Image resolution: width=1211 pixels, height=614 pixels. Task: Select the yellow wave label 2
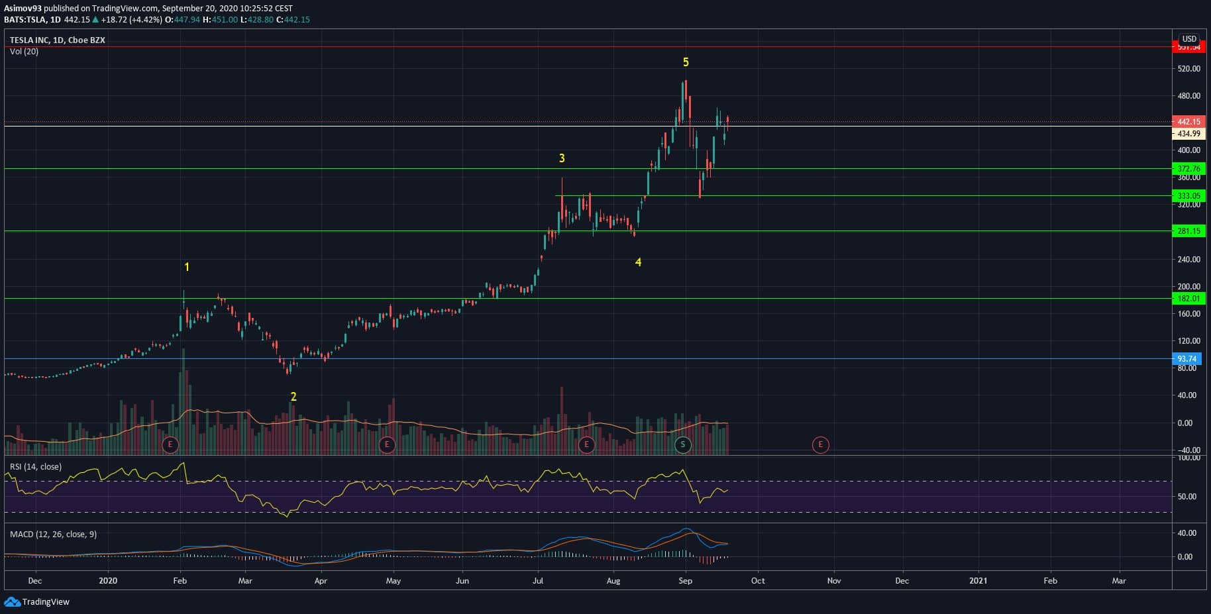tap(293, 397)
